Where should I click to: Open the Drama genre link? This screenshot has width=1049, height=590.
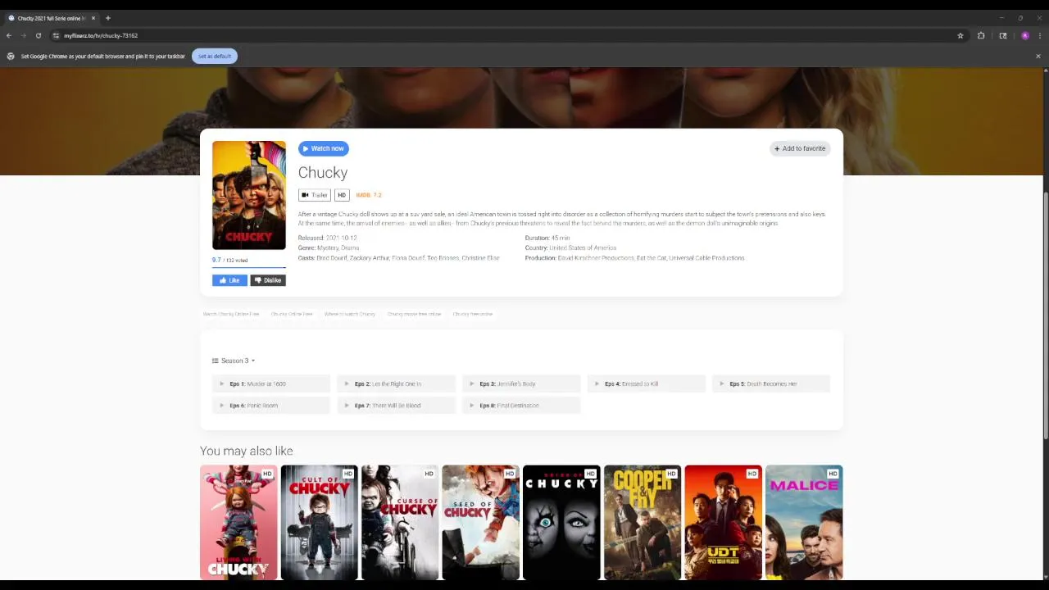350,247
